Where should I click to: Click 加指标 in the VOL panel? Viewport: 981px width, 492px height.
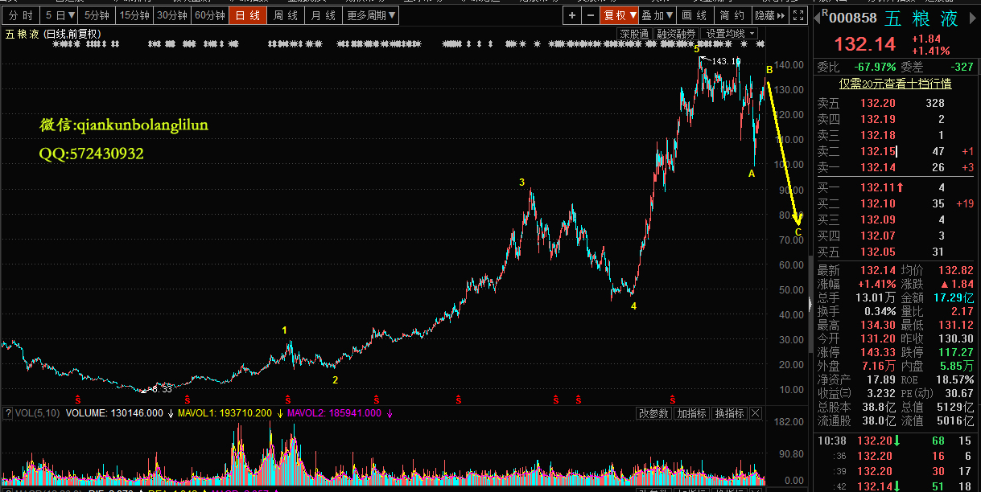(691, 413)
